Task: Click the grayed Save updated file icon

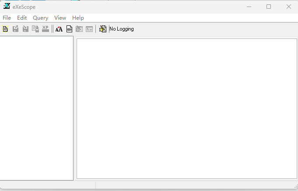Action: click(35, 29)
